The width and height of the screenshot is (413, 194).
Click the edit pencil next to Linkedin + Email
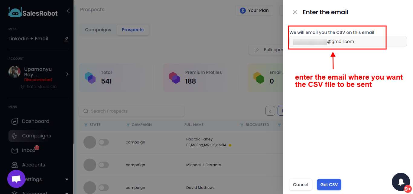66,39
